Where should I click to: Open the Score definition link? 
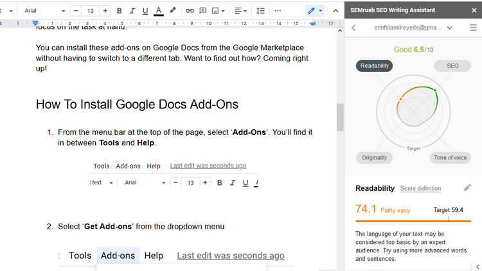420,189
